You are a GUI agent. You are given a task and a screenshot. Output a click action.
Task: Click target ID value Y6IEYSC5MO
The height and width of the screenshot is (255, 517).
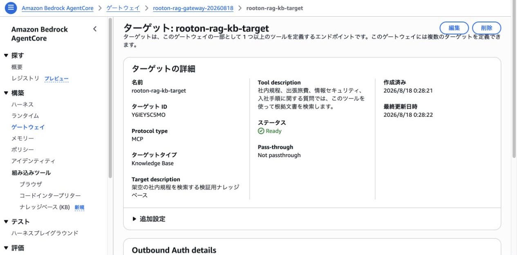pyautogui.click(x=148, y=115)
